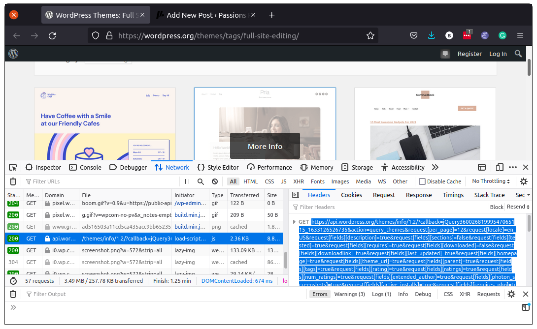Open network search magnifier
537x329 pixels.
click(201, 181)
